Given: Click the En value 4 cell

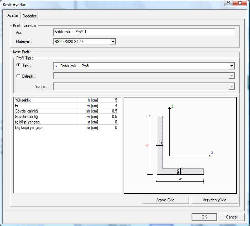Looking at the screenshot, I should pos(109,106).
